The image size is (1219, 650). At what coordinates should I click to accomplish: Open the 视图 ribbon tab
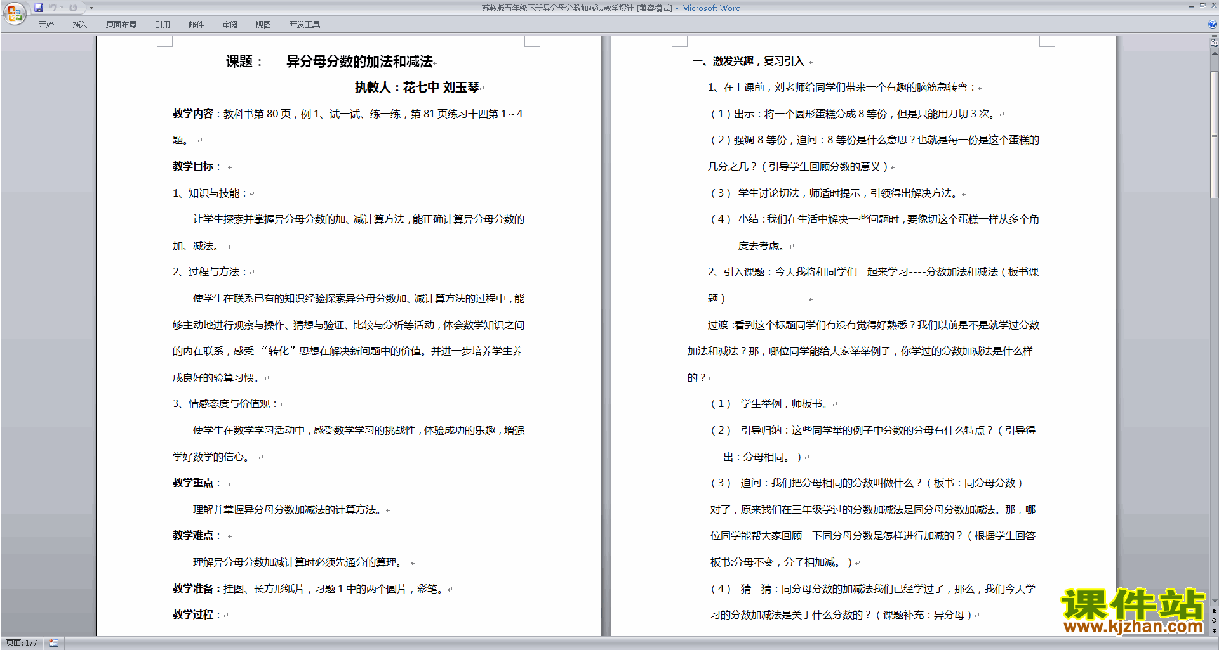(263, 25)
